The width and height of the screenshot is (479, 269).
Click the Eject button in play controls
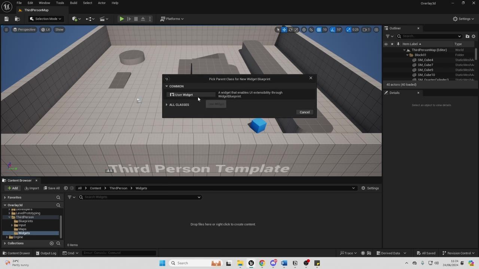(x=143, y=19)
